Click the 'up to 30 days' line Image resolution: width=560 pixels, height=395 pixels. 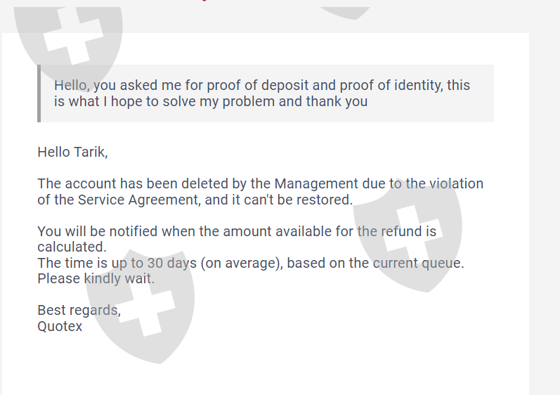[x=251, y=263]
